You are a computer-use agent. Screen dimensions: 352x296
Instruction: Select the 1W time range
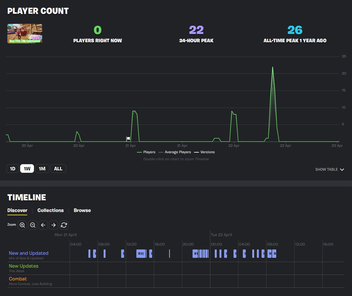(x=27, y=168)
